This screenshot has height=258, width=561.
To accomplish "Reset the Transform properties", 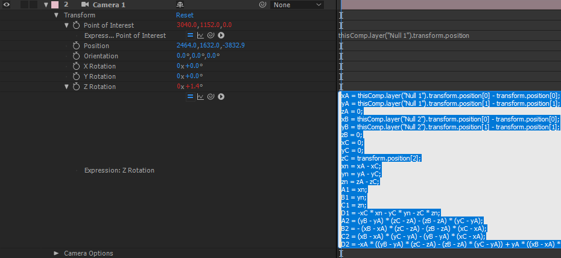I will [x=185, y=15].
